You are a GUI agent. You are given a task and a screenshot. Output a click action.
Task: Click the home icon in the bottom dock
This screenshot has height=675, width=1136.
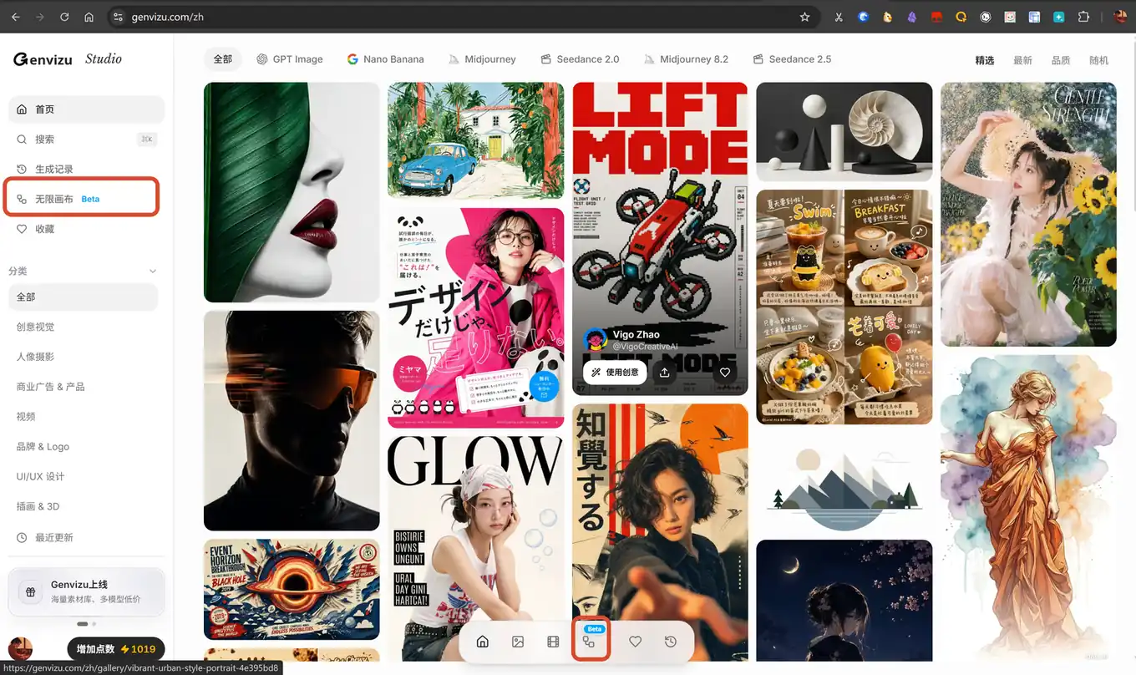482,642
